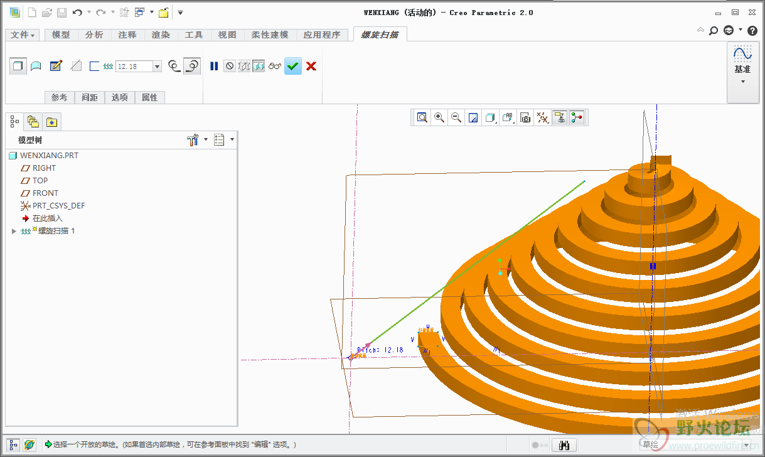The width and height of the screenshot is (765, 457).
Task: Pause the helical sweep tool
Action: coord(214,66)
